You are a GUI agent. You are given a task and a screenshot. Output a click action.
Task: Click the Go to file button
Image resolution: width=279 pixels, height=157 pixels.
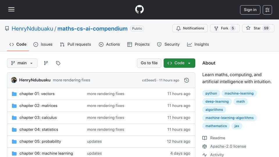tap(149, 63)
